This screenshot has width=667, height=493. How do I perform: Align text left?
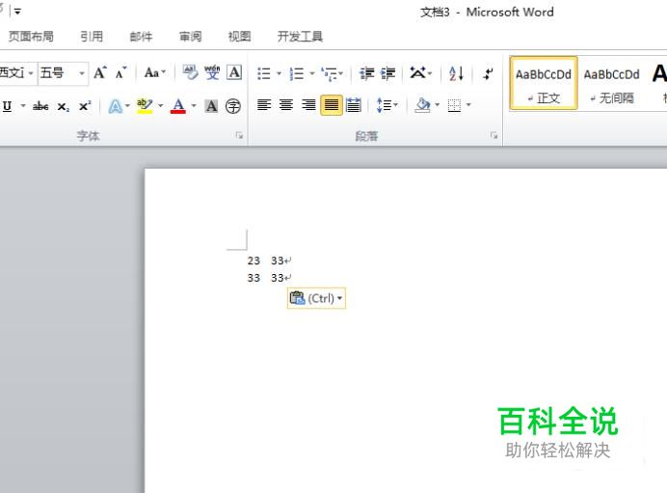pos(264,105)
